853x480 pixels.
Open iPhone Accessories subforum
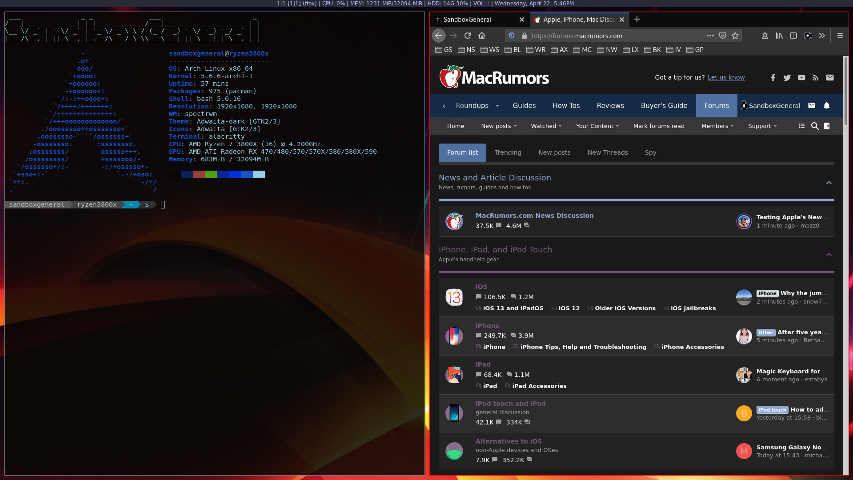click(692, 347)
